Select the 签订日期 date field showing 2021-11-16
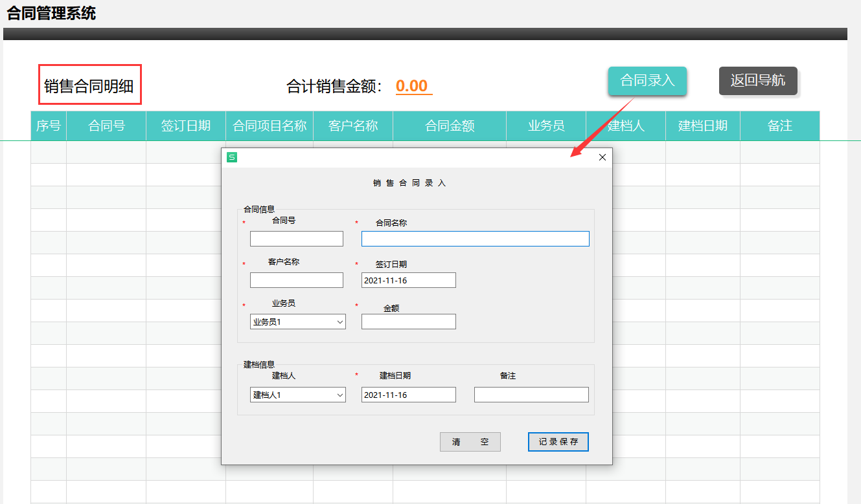 [x=408, y=279]
